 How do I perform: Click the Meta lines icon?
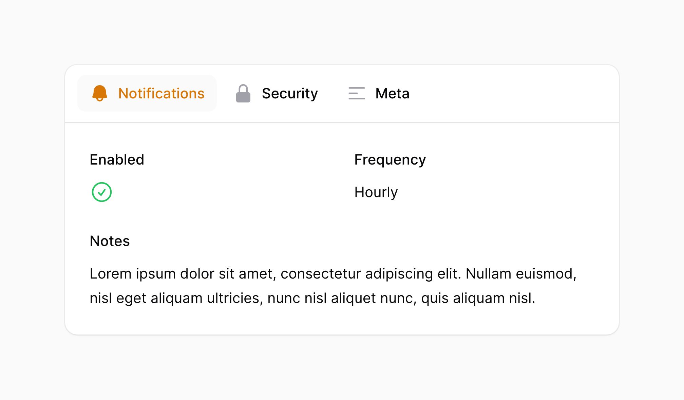tap(357, 93)
